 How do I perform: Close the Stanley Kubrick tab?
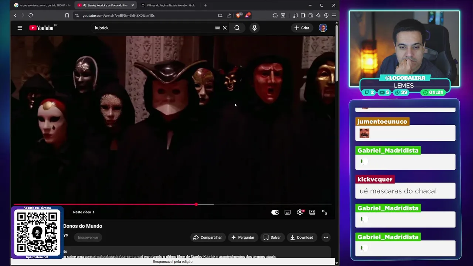click(133, 5)
